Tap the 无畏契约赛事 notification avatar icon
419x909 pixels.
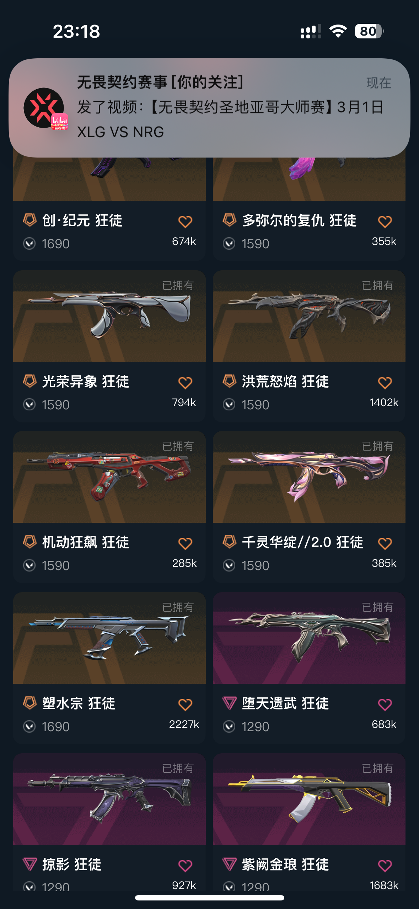pos(44,108)
